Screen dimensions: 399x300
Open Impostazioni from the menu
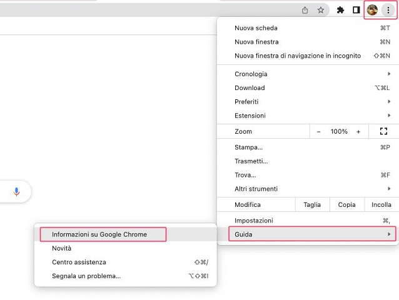coord(254,221)
